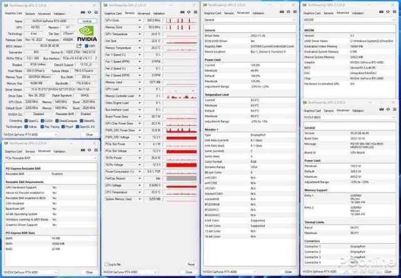
Task: Click refresh icon in Advanced General window
Action: [288, 11]
